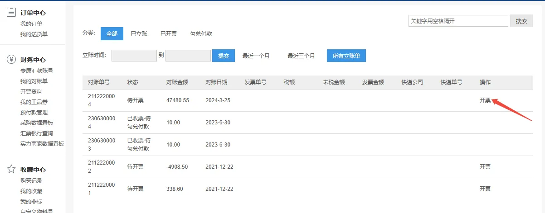The image size is (545, 213).
Task: Click 开票 for the -4908.50 statement
Action: tap(485, 166)
